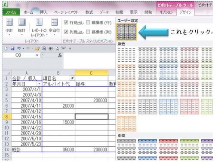Screen dimensions: 215x163
Task: Enable the 縞模様 (行) checkbox
Action: click(x=88, y=22)
